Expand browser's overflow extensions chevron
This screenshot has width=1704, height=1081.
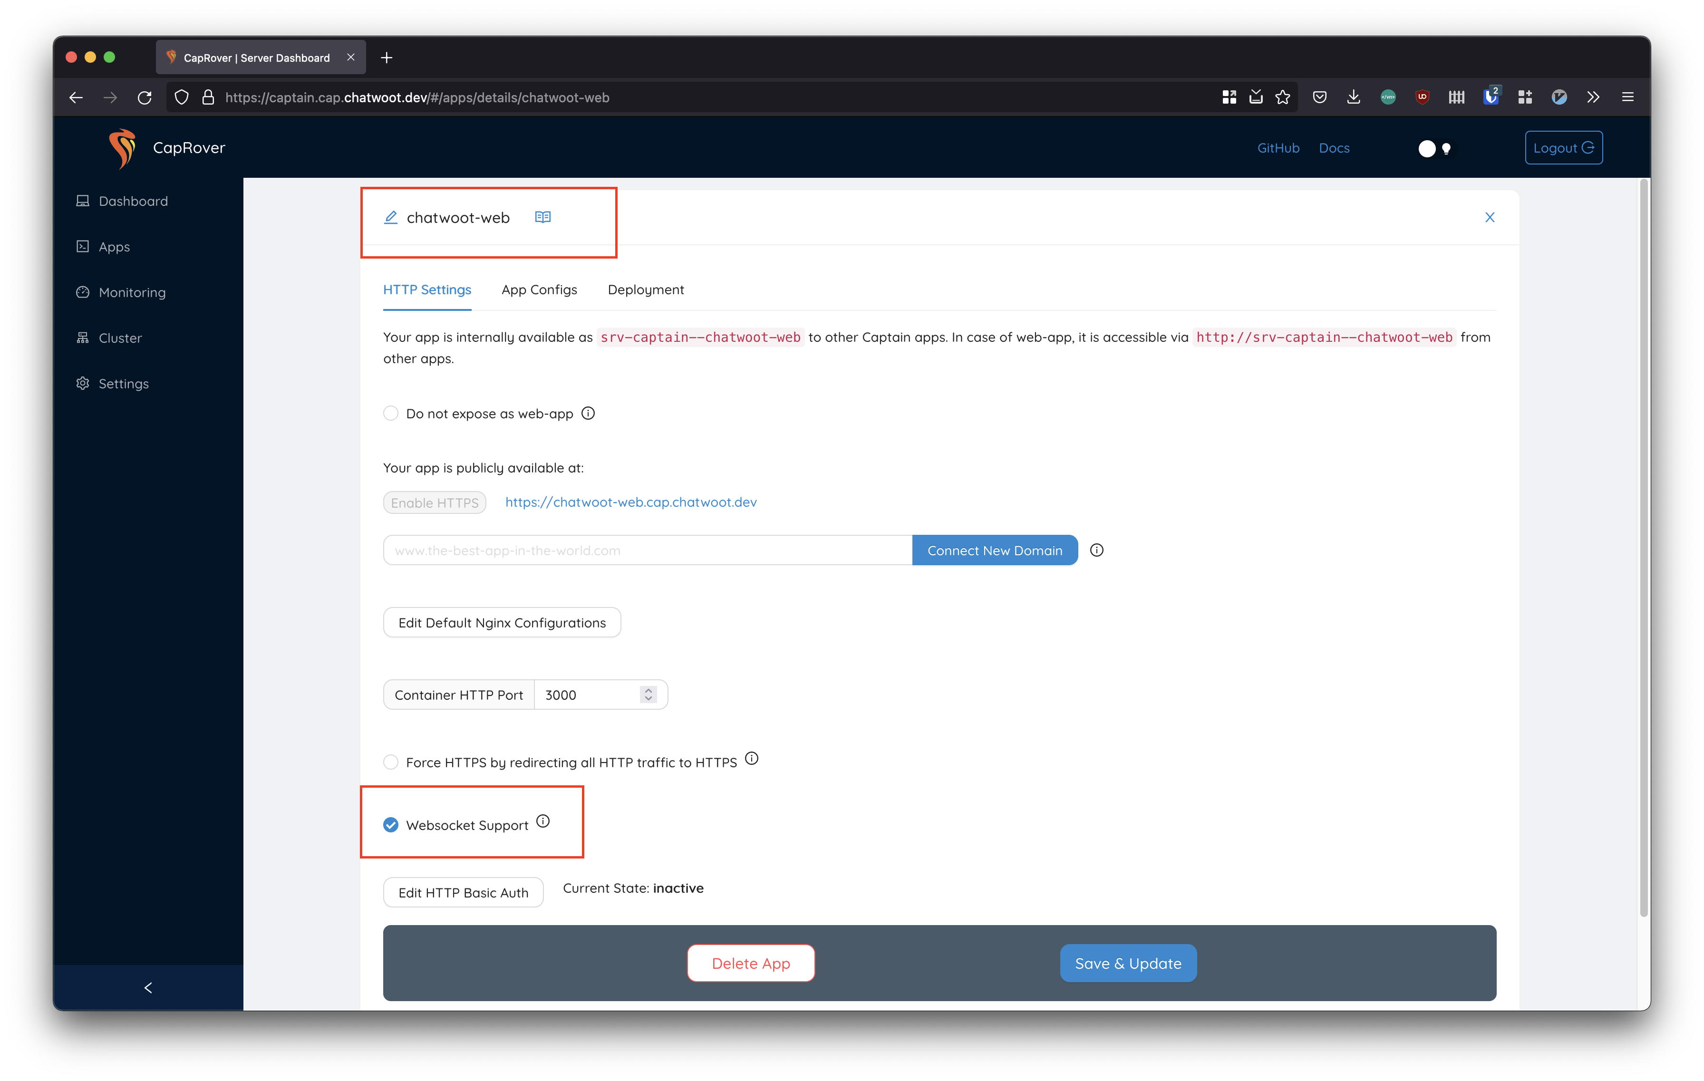coord(1593,97)
